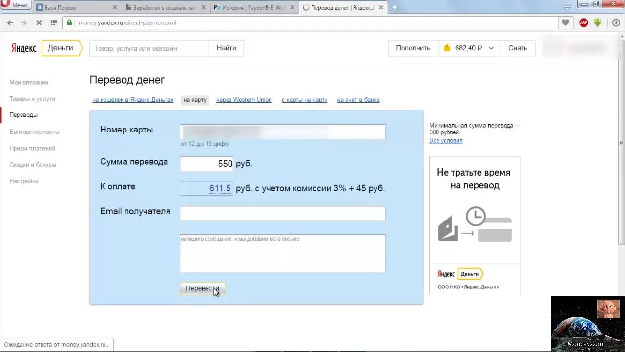Click the green padlock security icon

pyautogui.click(x=70, y=22)
